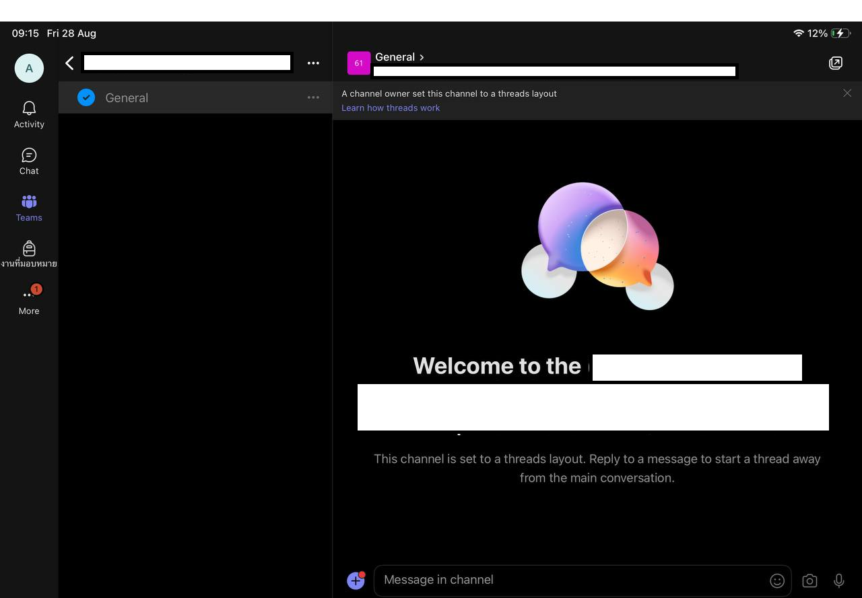Switch to the Chat tab
Viewport: 862px width, 598px height.
pos(29,161)
